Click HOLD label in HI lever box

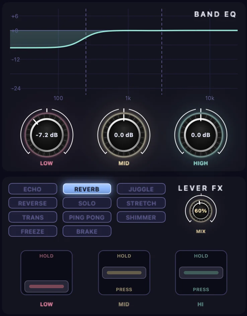coord(201,256)
